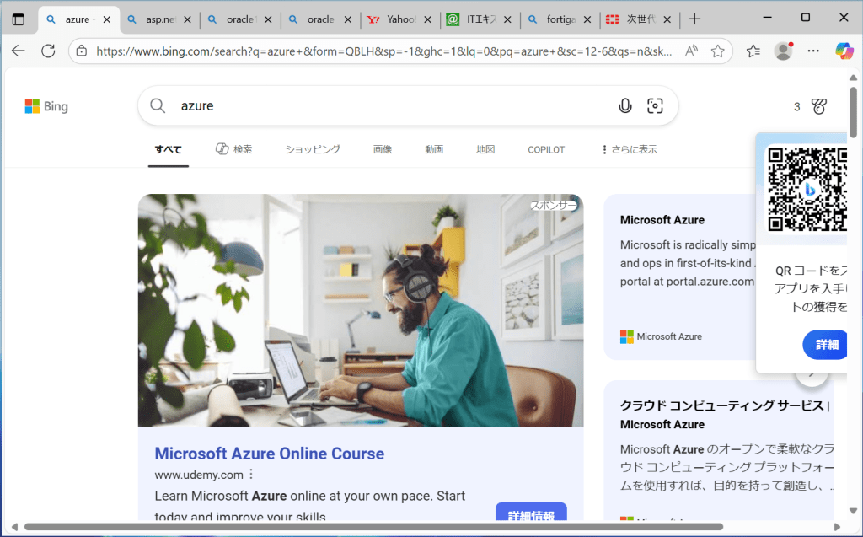Click the Bing rewards medal icon

(818, 106)
